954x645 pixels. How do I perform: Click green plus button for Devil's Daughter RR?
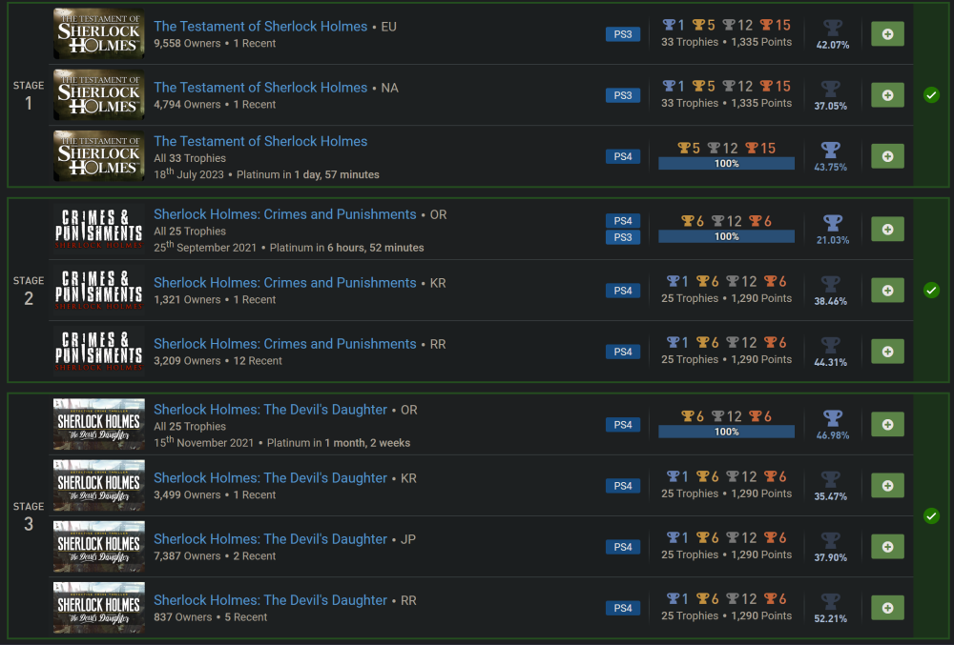tap(887, 608)
